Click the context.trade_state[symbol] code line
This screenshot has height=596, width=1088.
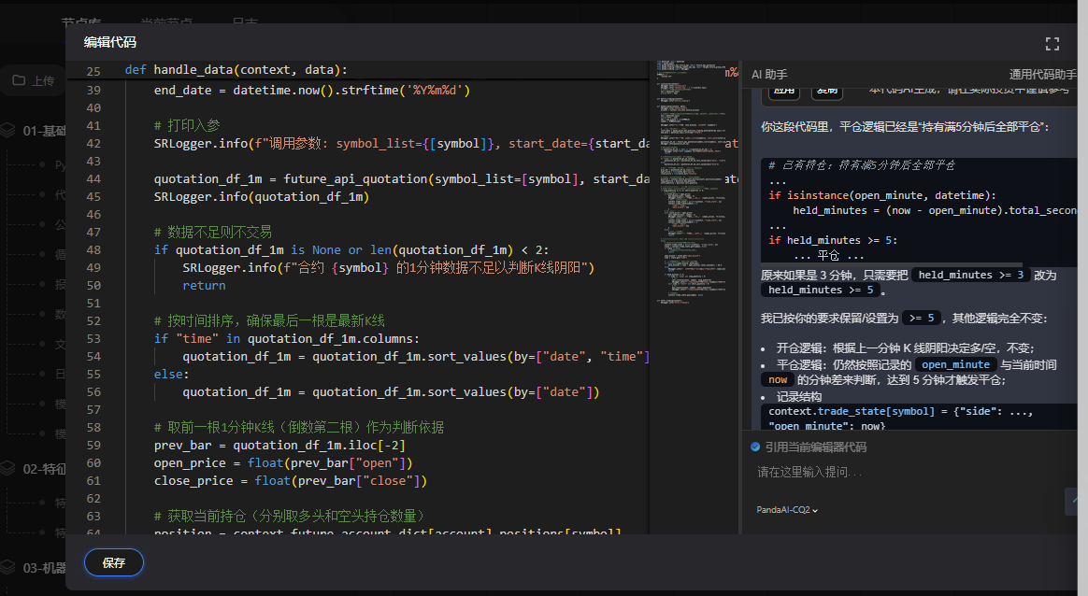point(900,411)
